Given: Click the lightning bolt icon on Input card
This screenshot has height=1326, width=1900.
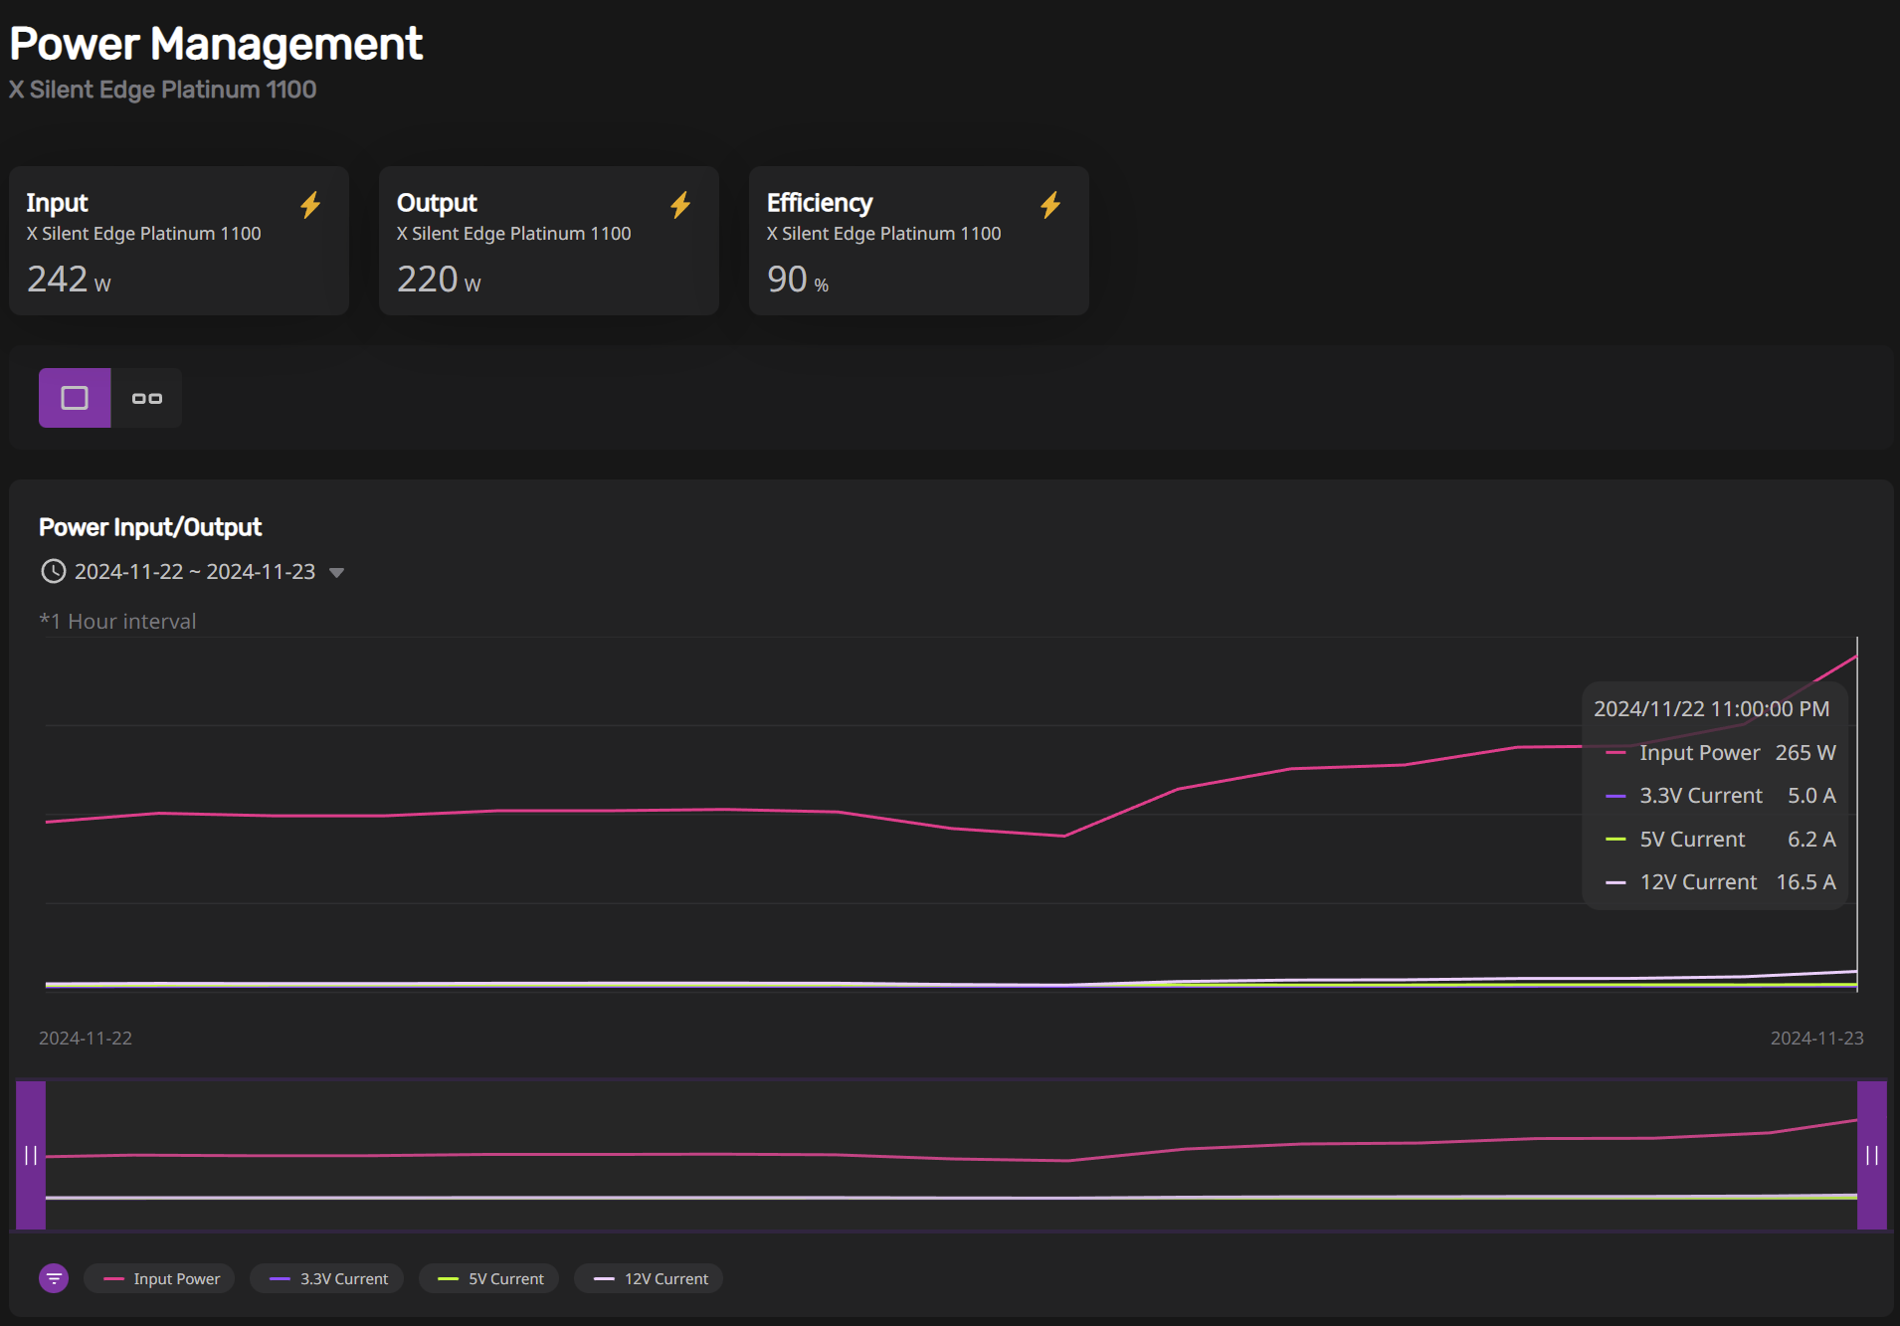Looking at the screenshot, I should point(310,205).
